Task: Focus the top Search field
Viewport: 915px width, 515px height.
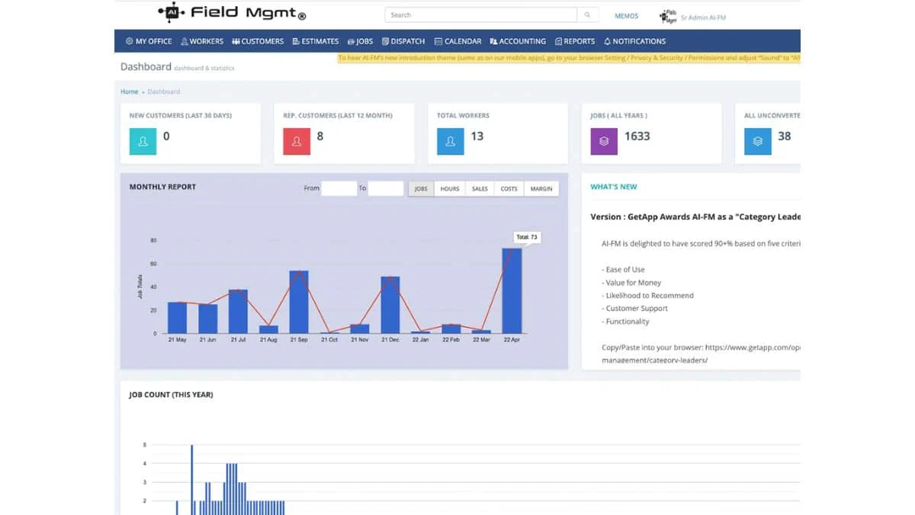Action: (480, 14)
